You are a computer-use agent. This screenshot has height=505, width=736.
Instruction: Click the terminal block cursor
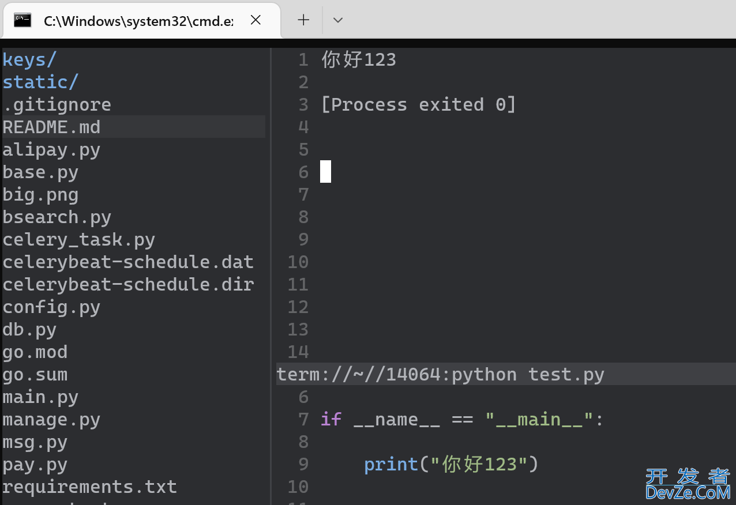[x=325, y=172]
